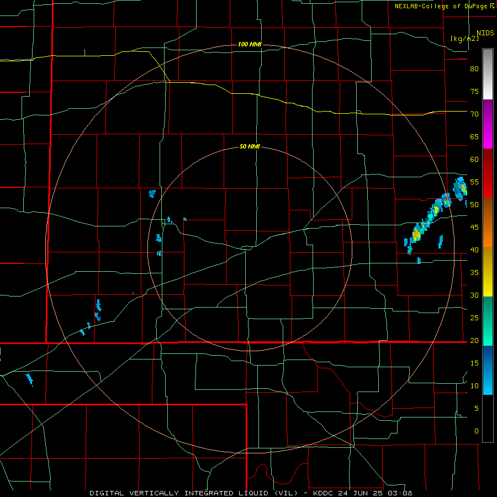Click the KDDC 24 JUN 25 03:08 timestamp
This screenshot has height=497, width=497.
362,493
